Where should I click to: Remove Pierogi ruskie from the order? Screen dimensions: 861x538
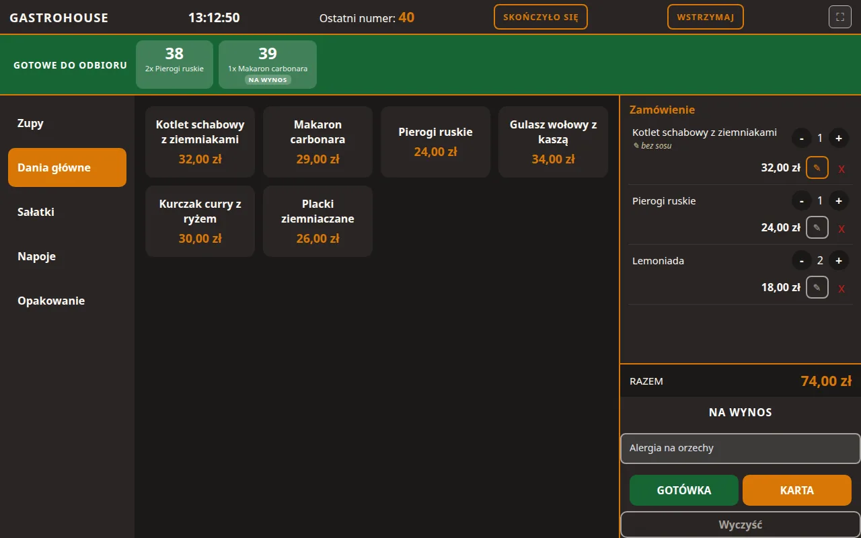841,228
